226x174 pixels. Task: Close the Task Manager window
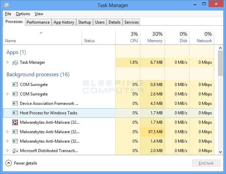(x=216, y=4)
